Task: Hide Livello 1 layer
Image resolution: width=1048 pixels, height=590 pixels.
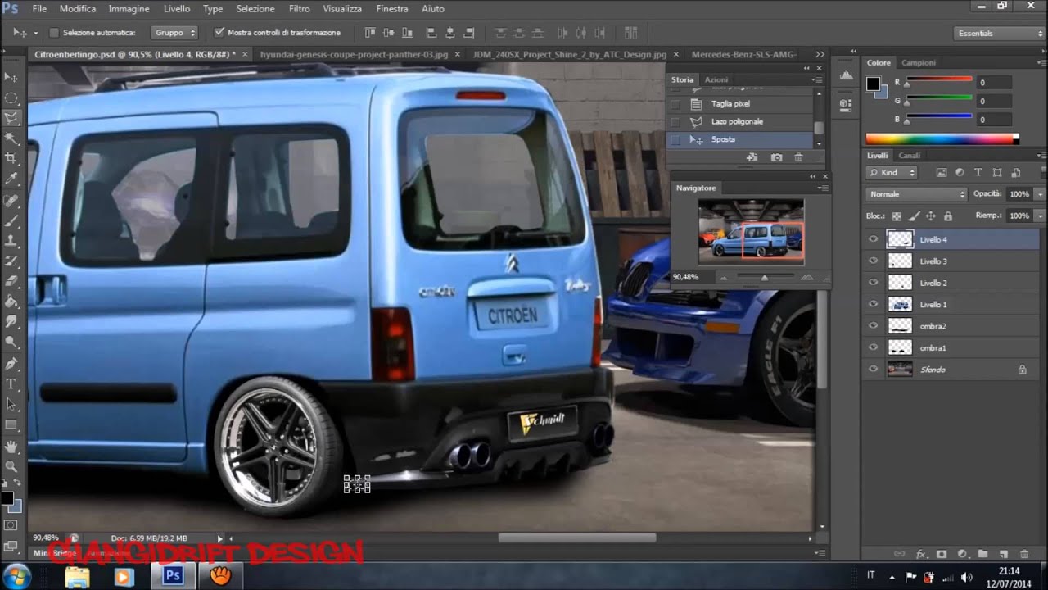Action: click(x=873, y=305)
